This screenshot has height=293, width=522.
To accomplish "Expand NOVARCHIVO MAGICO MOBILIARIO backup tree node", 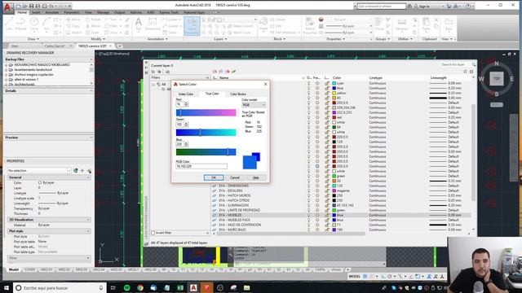I will click(x=6, y=65).
